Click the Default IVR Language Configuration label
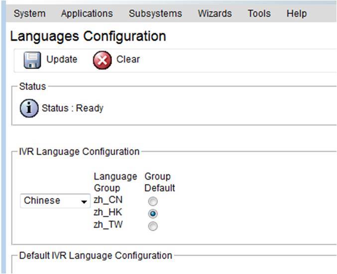 click(96, 256)
